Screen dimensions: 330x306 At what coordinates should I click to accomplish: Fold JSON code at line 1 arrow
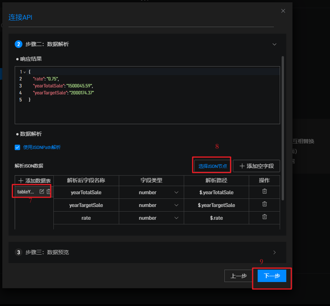[25, 72]
